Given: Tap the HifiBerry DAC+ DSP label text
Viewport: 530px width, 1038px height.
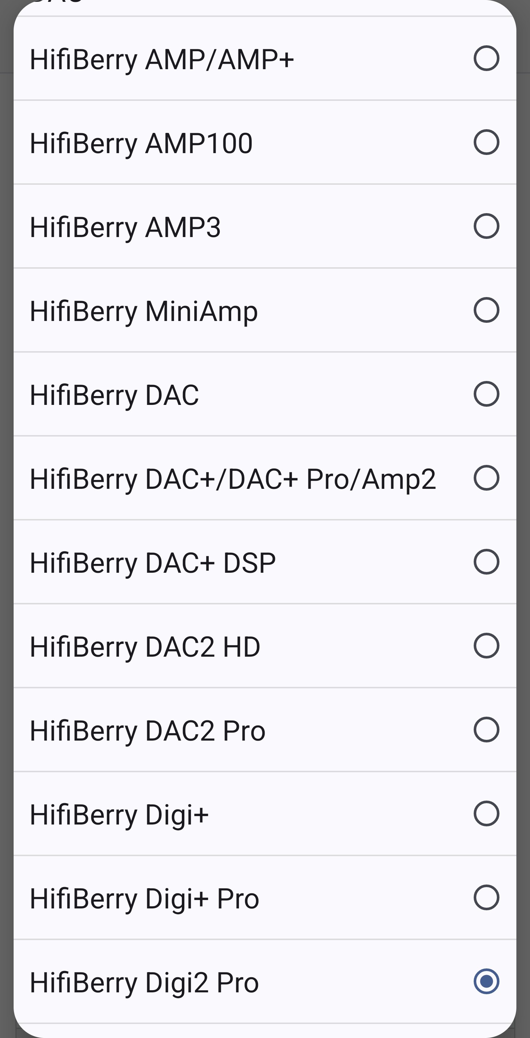Looking at the screenshot, I should [153, 563].
